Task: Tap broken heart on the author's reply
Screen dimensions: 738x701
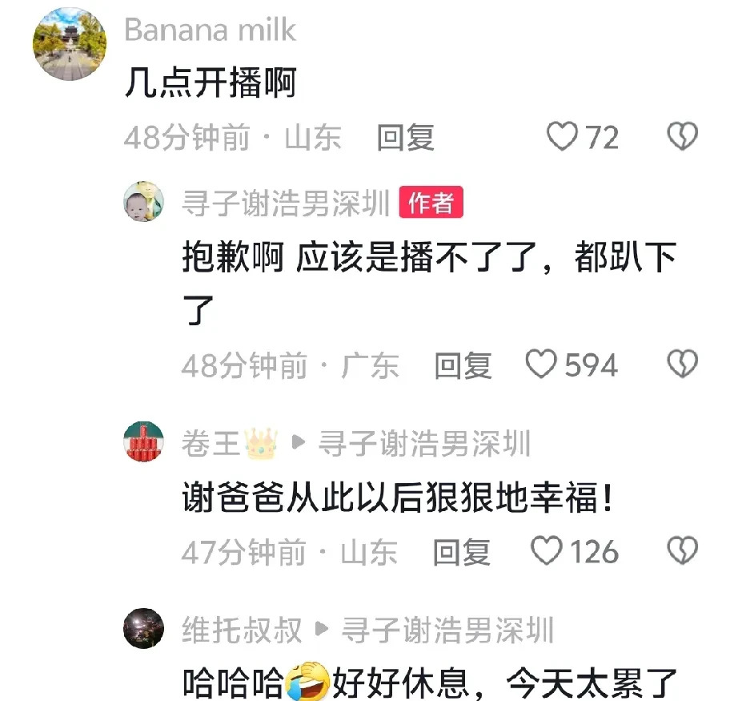Action: [x=683, y=364]
